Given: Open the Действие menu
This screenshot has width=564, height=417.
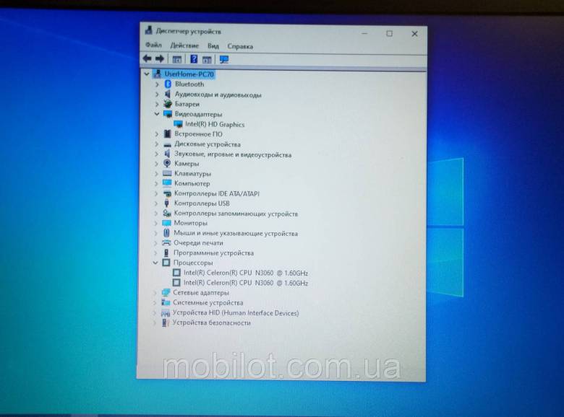Looking at the screenshot, I should 184,45.
